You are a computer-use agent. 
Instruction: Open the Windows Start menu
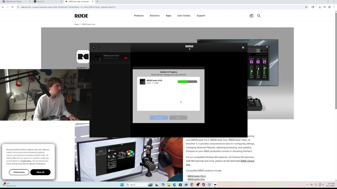tap(122, 185)
